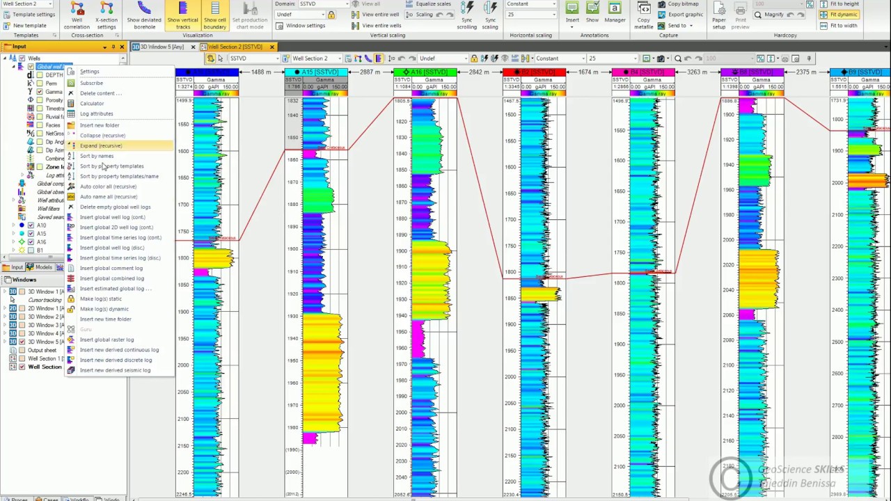891x501 pixels.
Task: Open Insert annotation tool
Action: 572,13
